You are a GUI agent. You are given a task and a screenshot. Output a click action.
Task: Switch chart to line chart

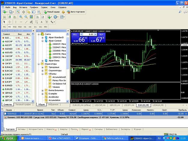[15, 17]
